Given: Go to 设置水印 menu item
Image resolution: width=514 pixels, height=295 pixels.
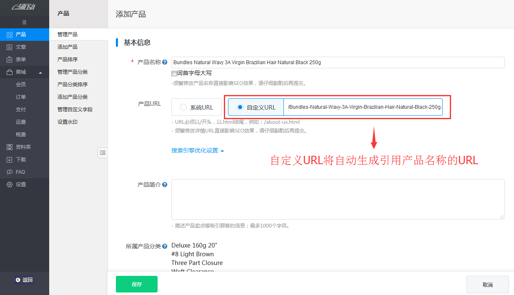Looking at the screenshot, I should (68, 122).
